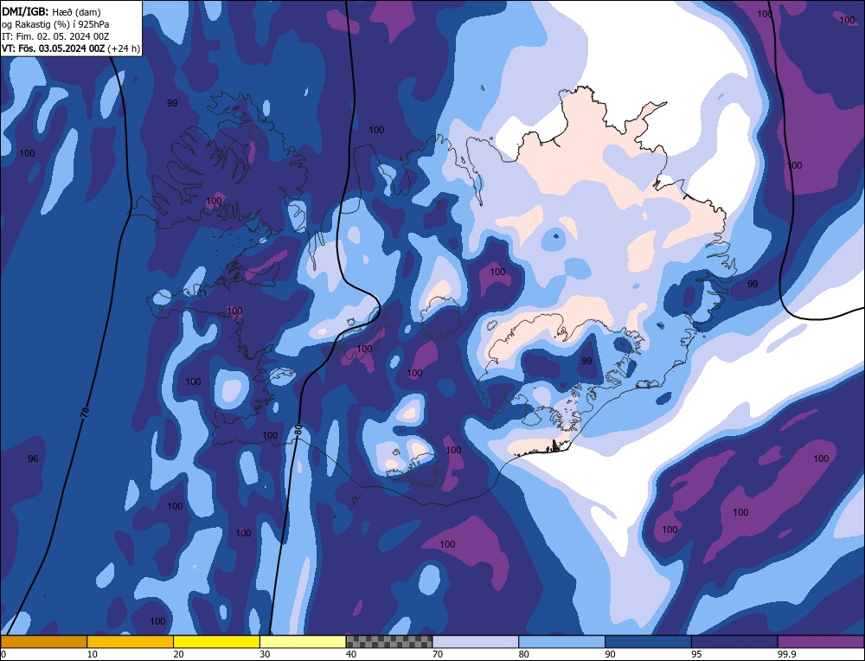This screenshot has width=865, height=661.
Task: Click the legend tick label '99.9'
Action: pos(786,654)
